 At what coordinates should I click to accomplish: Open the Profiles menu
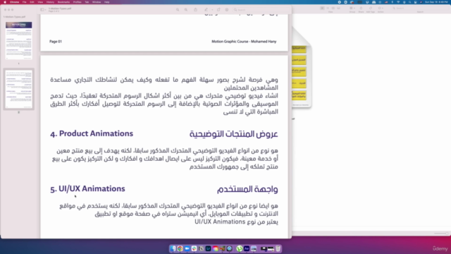(77, 2)
